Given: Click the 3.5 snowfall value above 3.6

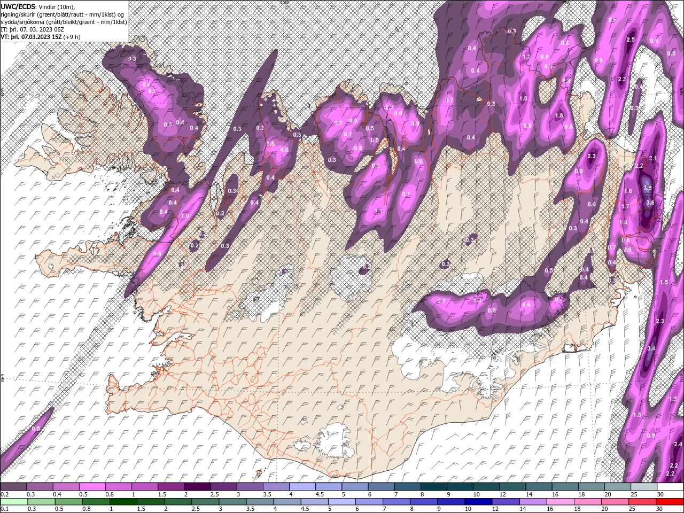Looking at the screenshot, I should 648,188.
